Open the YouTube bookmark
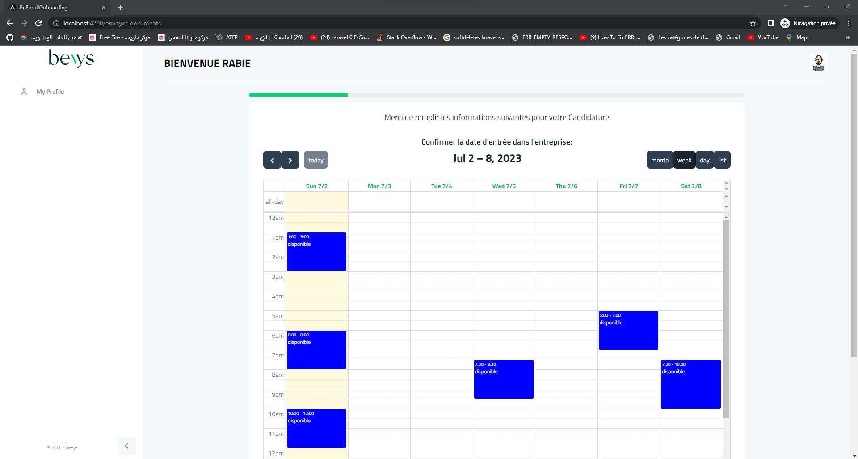 (x=763, y=37)
